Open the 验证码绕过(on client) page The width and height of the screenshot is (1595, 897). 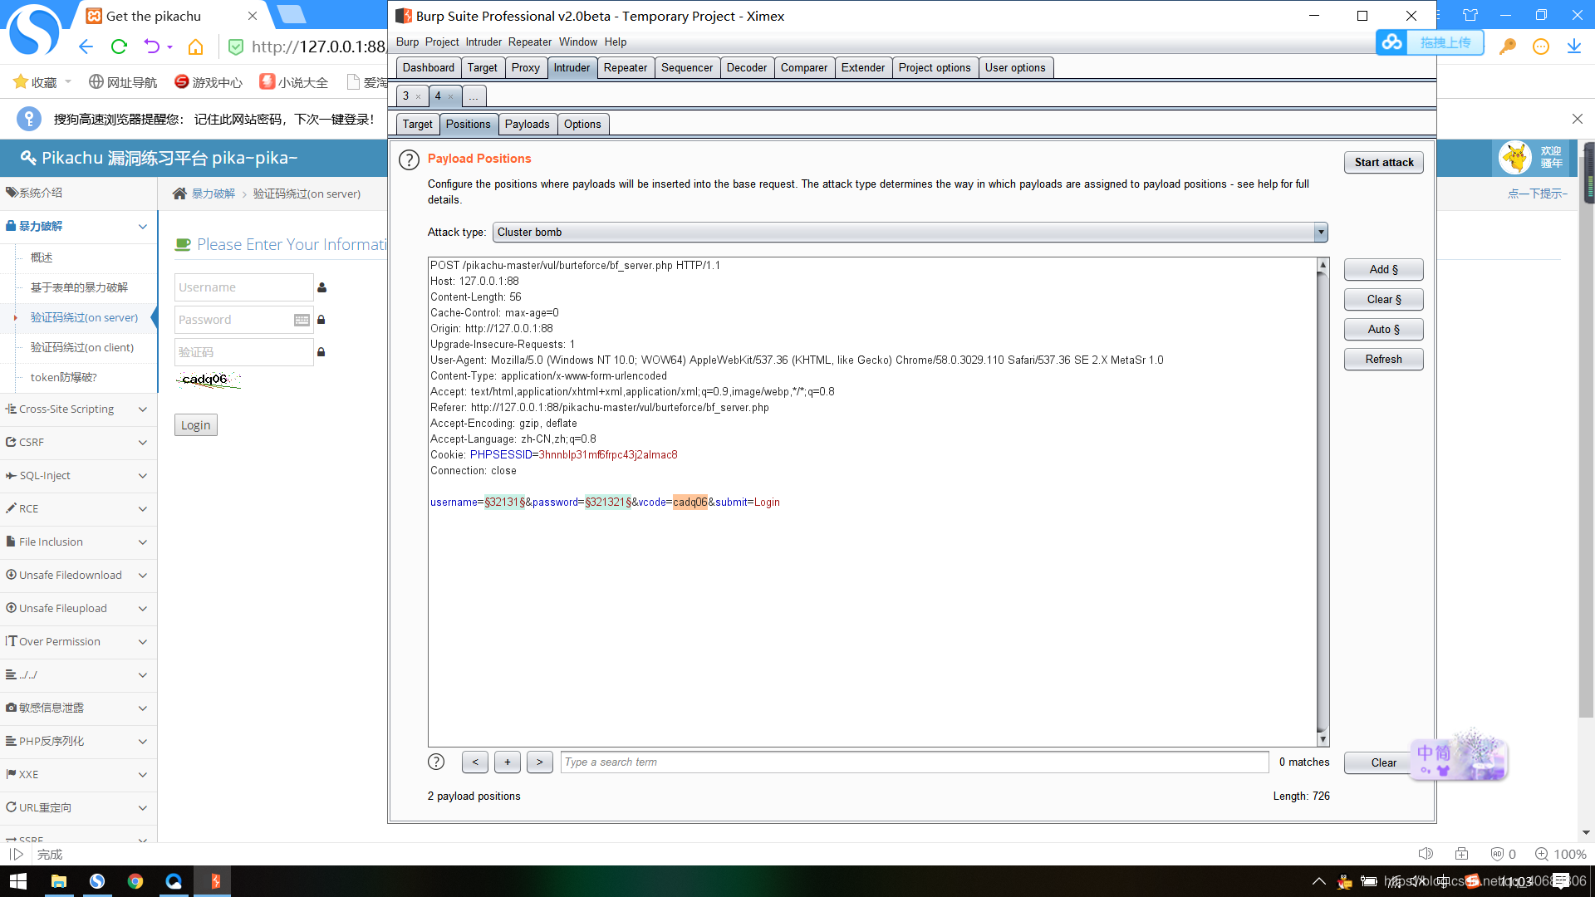pyautogui.click(x=82, y=347)
